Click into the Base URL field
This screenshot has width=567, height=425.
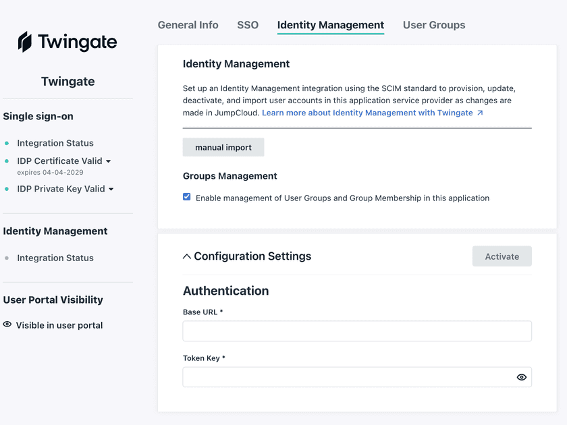click(x=356, y=331)
